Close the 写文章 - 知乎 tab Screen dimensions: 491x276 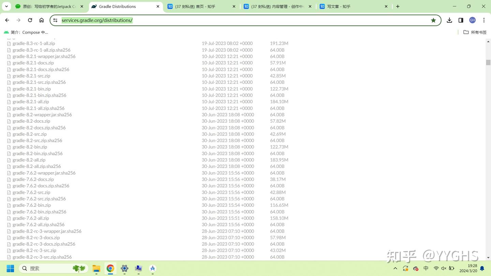click(x=386, y=6)
